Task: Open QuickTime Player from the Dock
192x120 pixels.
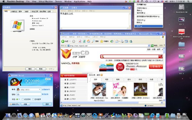Action: tap(95, 115)
